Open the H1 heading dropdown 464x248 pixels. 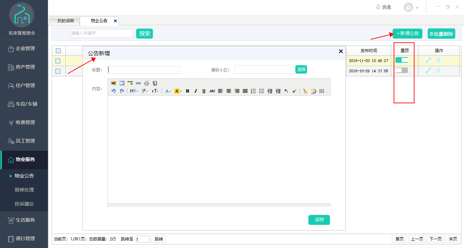pos(134,91)
